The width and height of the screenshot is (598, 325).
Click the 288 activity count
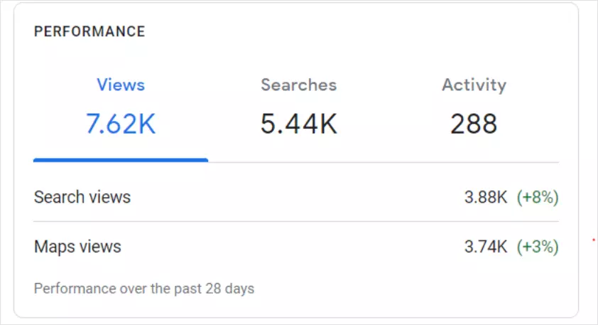tap(474, 124)
